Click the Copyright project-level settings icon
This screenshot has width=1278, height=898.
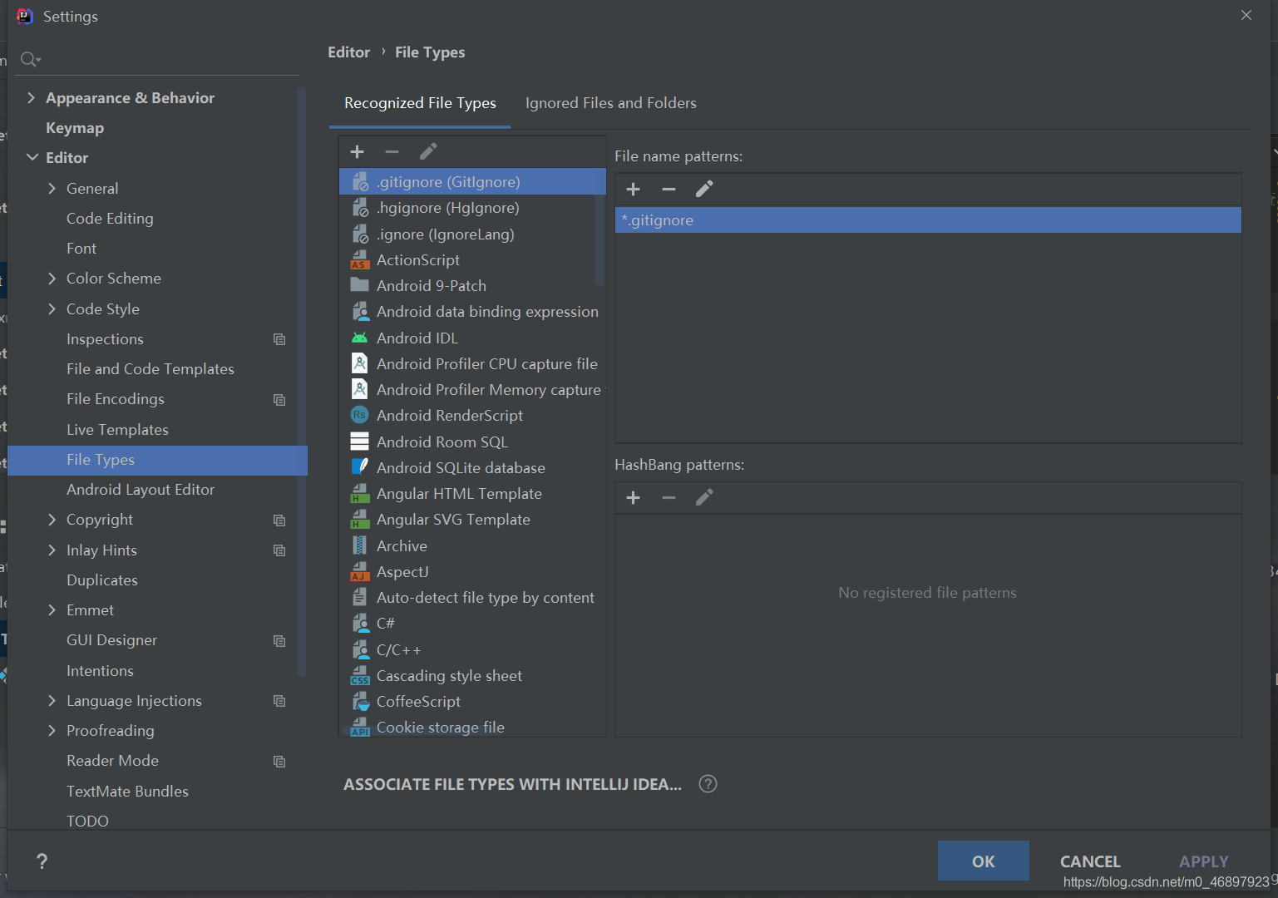click(279, 521)
